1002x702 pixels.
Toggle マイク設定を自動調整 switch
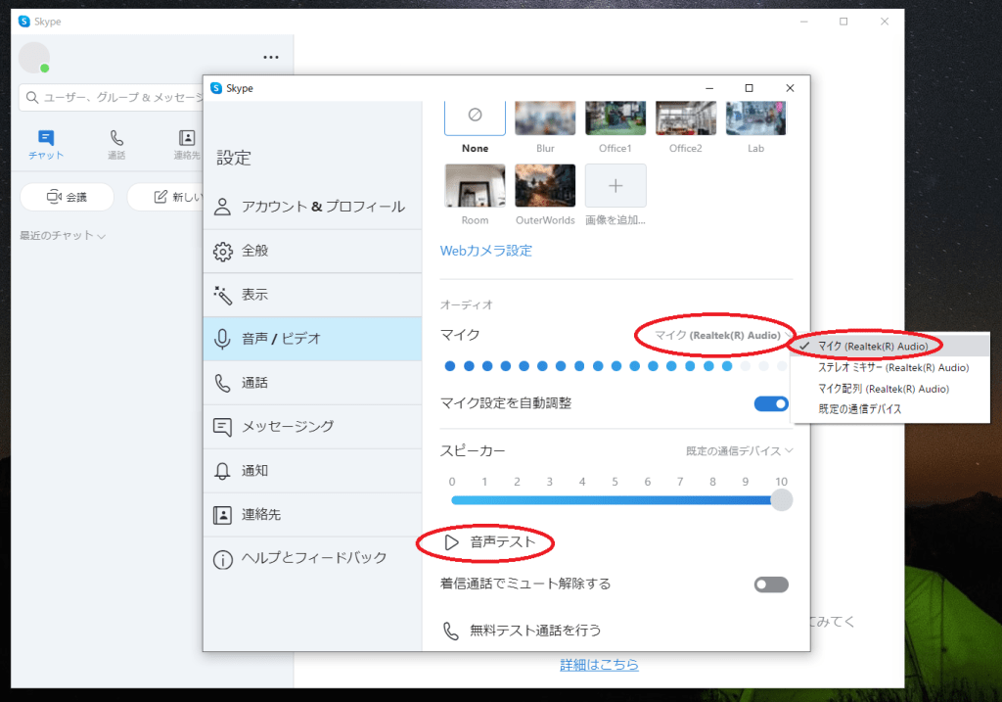tap(771, 404)
